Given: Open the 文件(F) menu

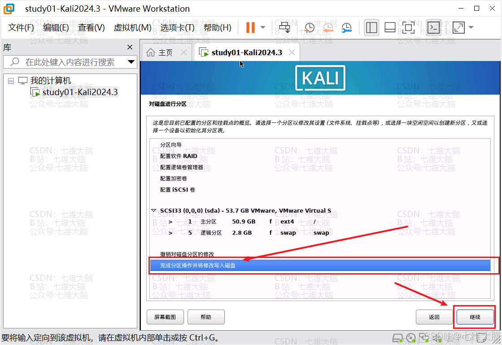Looking at the screenshot, I should 21,28.
